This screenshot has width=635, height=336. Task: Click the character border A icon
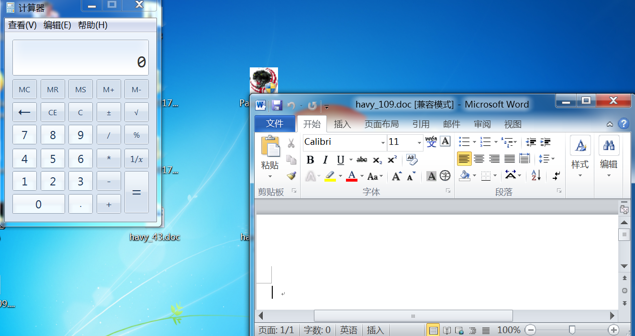pyautogui.click(x=445, y=141)
